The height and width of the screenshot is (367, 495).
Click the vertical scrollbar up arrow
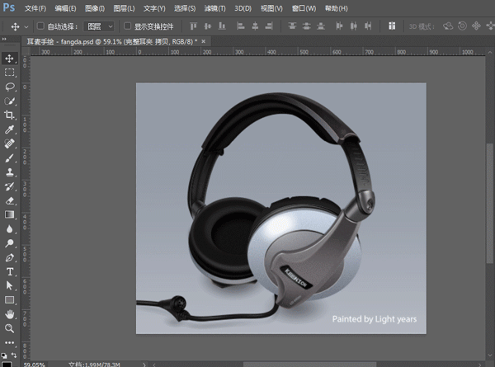(x=490, y=52)
